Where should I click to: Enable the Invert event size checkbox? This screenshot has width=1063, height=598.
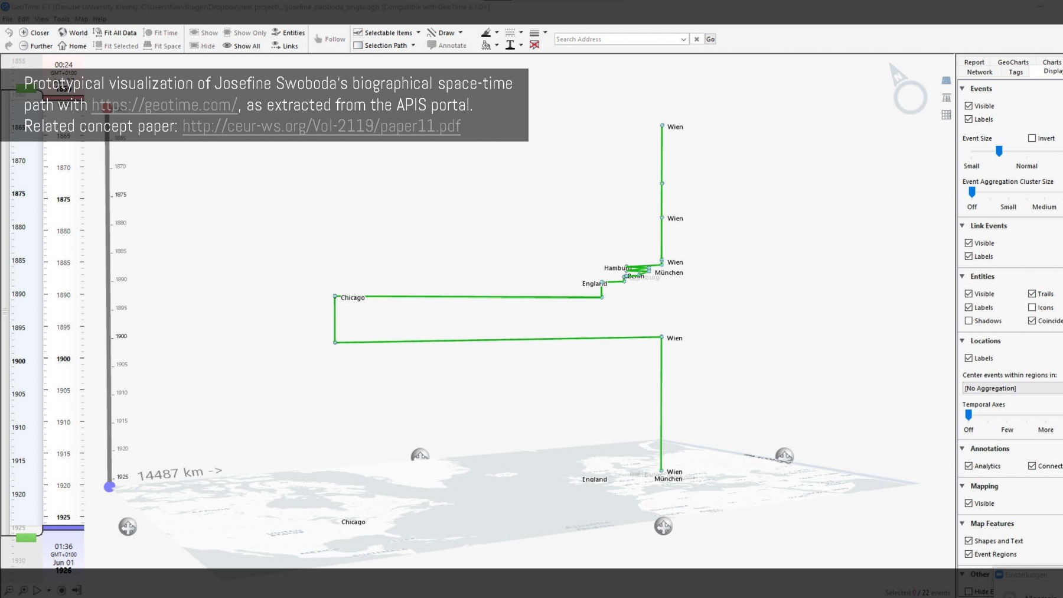point(1032,138)
